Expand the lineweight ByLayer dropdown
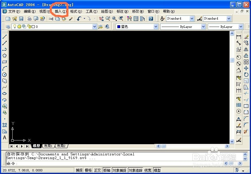This screenshot has width=251, height=174. [241, 27]
